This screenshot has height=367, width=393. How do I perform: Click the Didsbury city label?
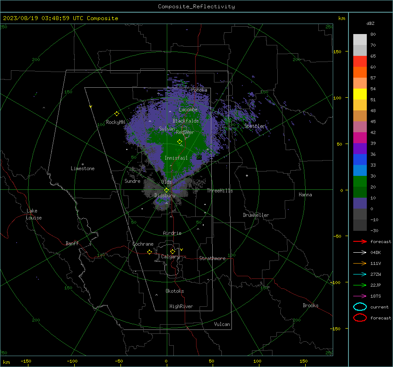(x=165, y=196)
